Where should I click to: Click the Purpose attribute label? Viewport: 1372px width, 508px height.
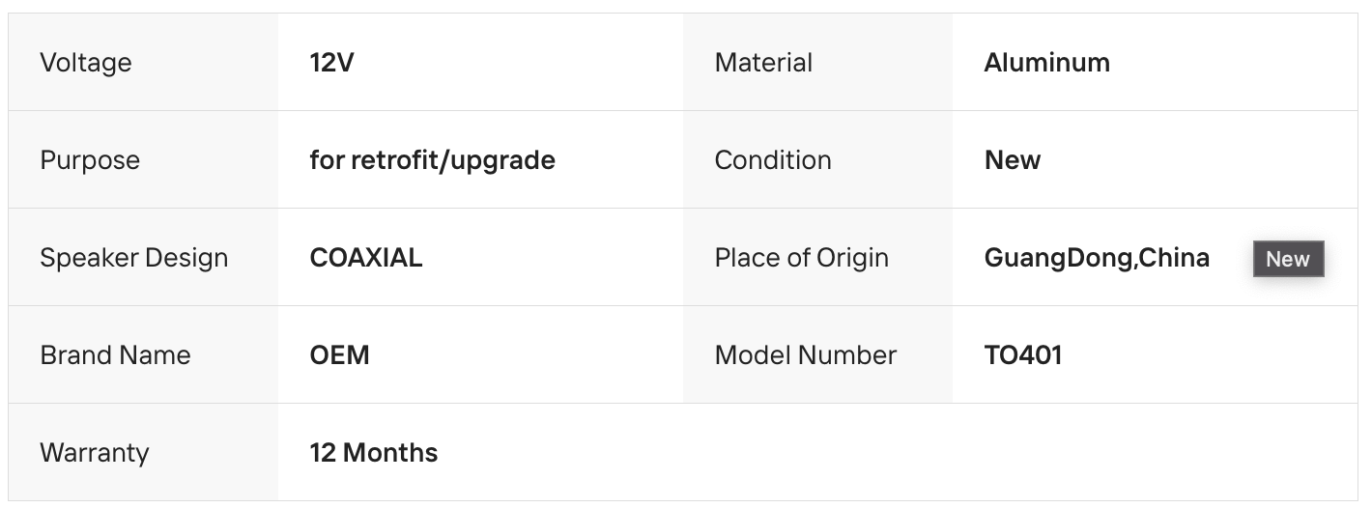point(90,160)
